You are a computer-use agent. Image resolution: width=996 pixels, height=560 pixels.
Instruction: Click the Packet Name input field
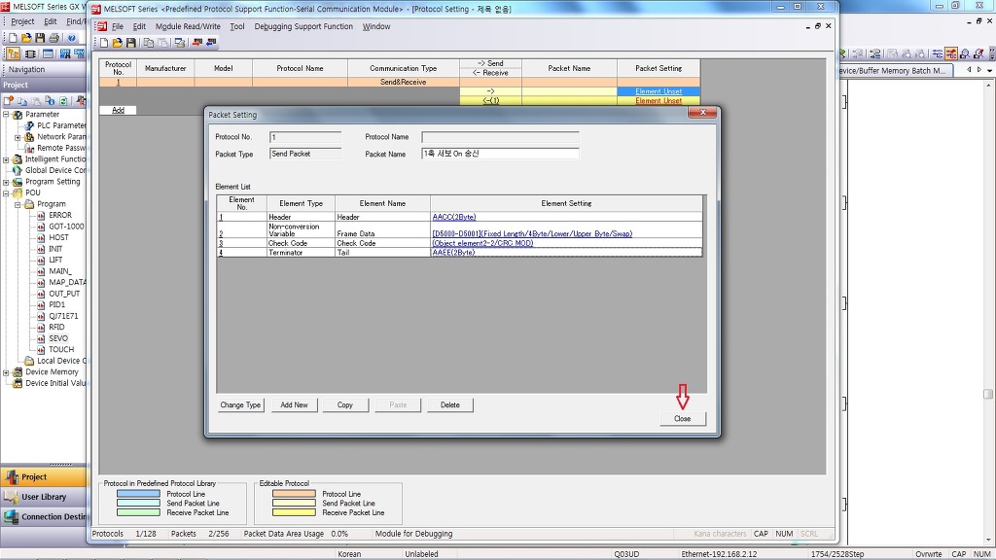click(x=500, y=154)
